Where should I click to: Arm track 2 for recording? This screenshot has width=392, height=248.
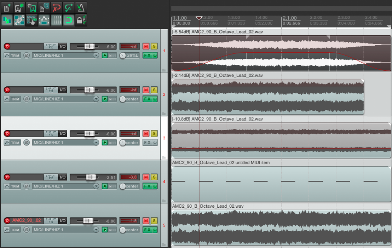tap(7, 90)
